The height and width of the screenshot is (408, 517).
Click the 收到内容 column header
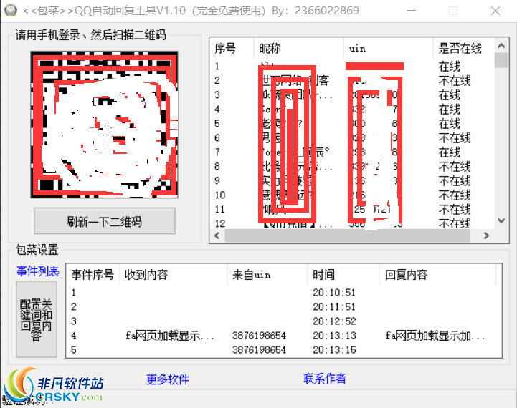pos(173,274)
